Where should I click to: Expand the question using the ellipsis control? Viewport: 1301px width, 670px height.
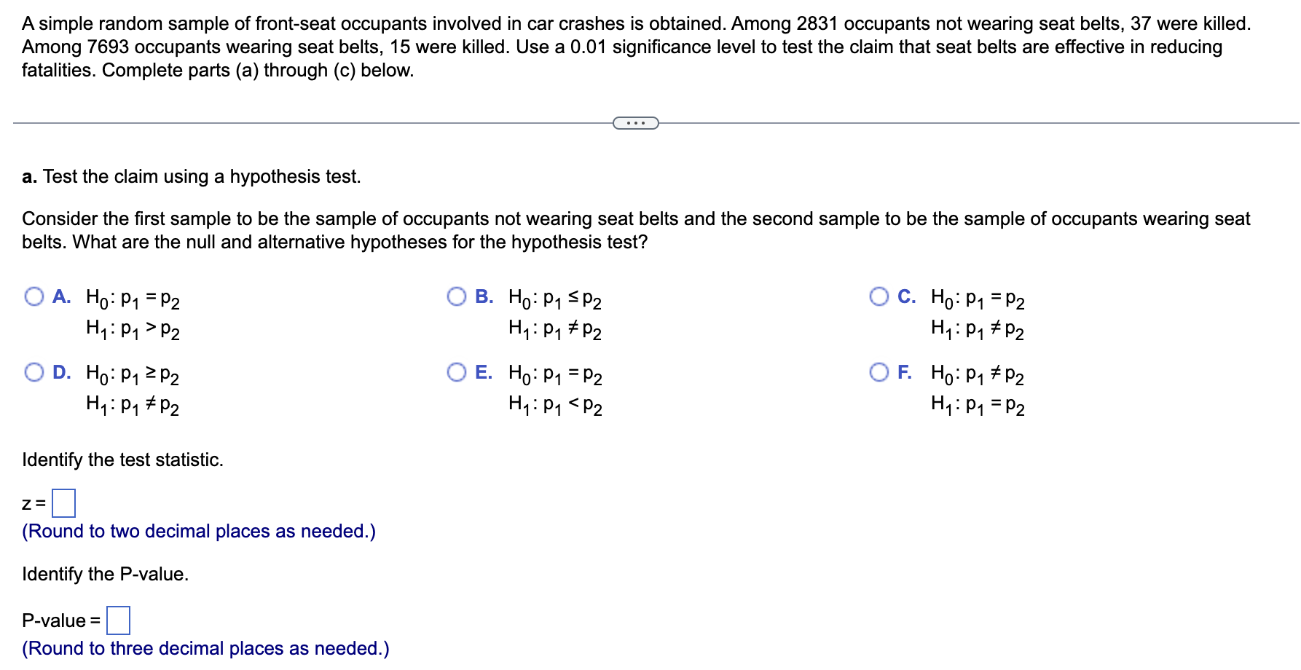[x=637, y=123]
